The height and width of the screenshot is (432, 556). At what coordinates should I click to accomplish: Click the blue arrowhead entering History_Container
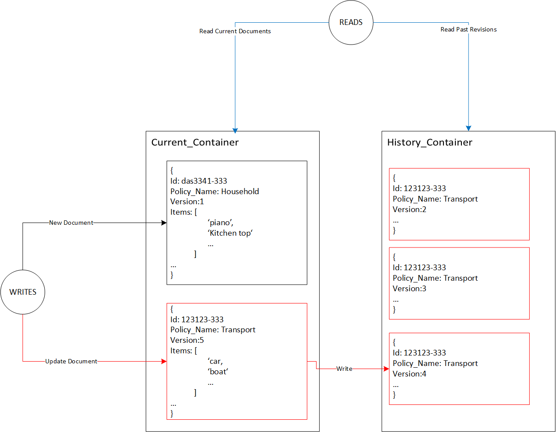tap(468, 128)
